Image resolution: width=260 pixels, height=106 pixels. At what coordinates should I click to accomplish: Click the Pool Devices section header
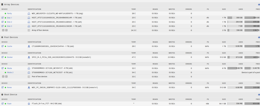tap(11, 37)
